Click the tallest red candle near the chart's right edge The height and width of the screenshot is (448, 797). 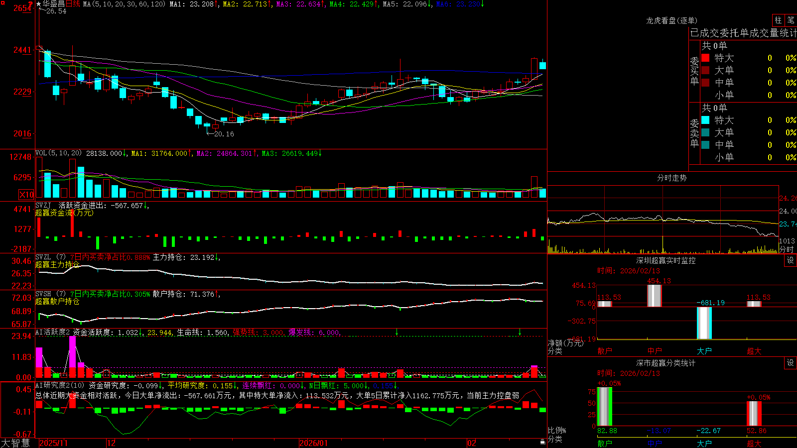click(534, 68)
